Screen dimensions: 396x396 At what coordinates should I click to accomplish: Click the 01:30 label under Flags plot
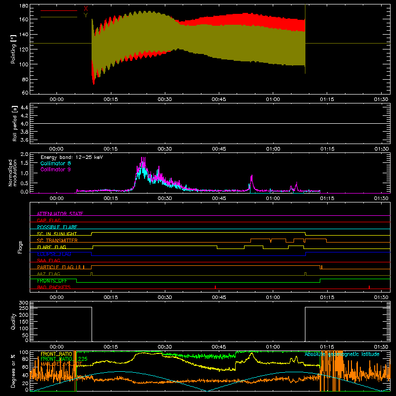381,297
